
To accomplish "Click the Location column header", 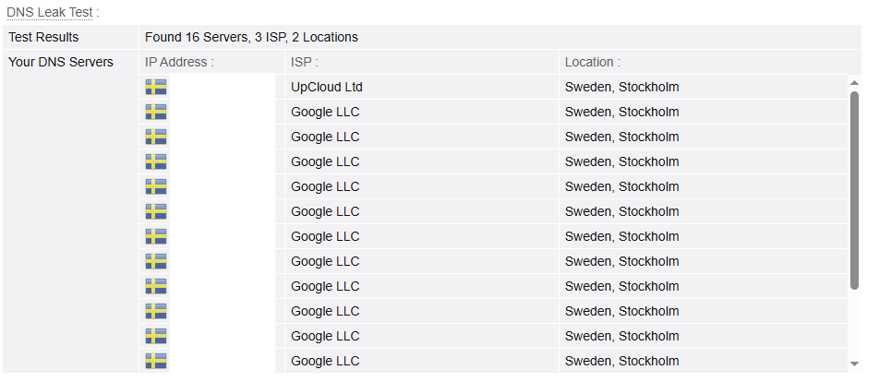I will 593,62.
